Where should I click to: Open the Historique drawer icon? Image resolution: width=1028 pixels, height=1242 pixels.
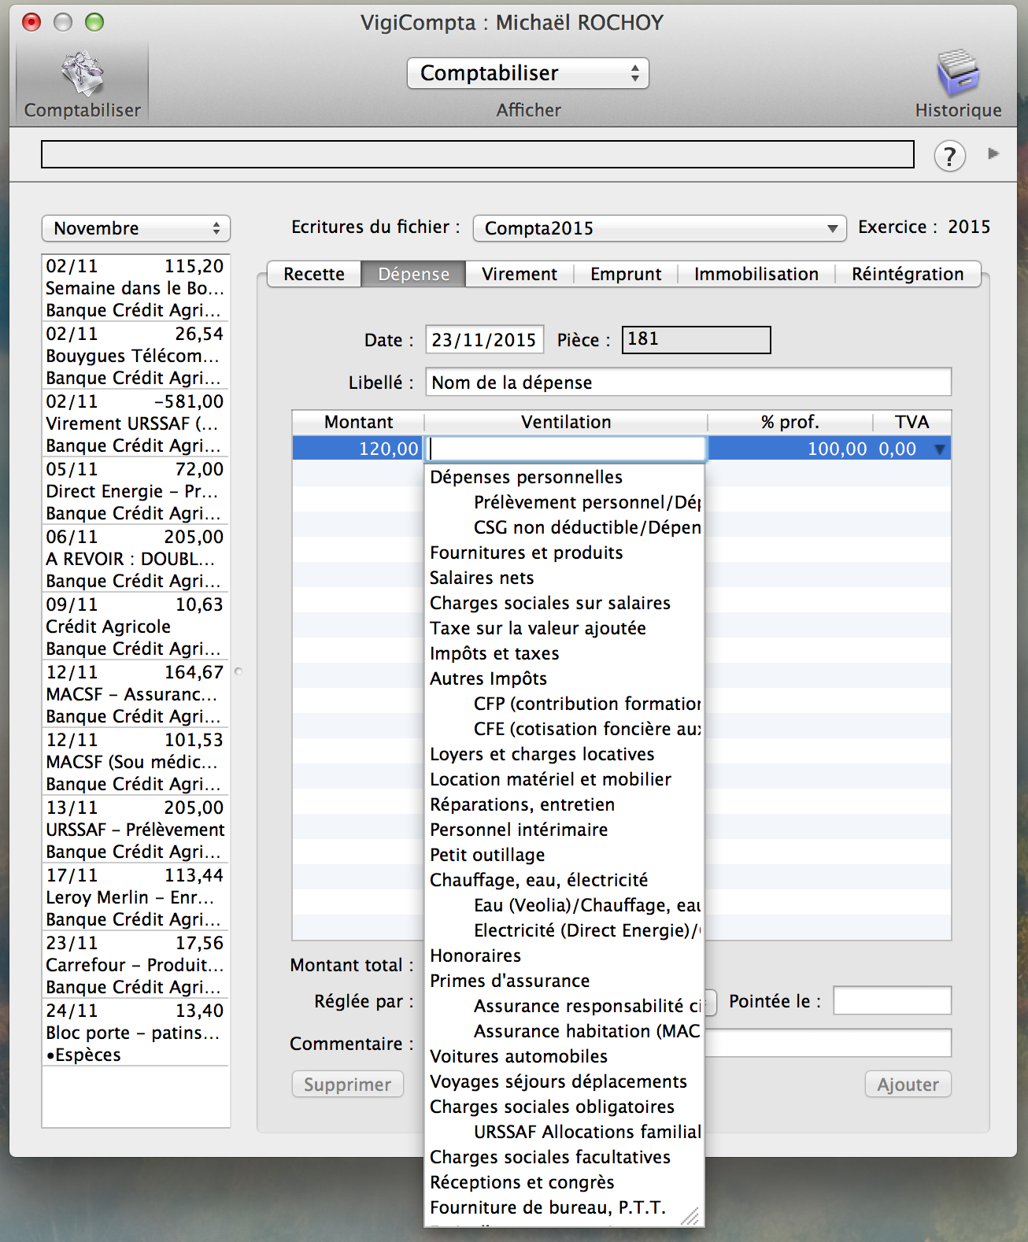(957, 74)
